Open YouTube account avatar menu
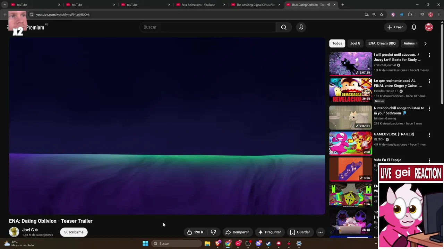444x249 pixels. click(429, 27)
